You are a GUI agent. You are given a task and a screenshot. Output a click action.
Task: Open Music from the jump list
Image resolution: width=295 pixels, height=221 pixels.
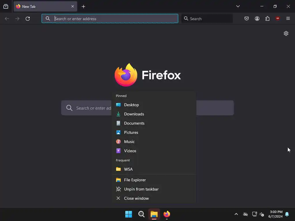[154, 142]
